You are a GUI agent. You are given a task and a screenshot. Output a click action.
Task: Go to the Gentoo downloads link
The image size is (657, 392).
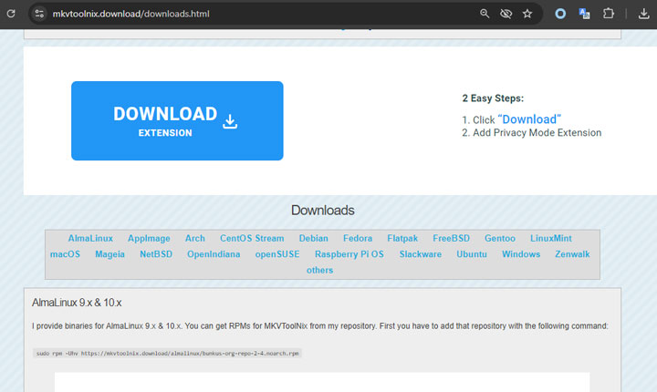500,238
